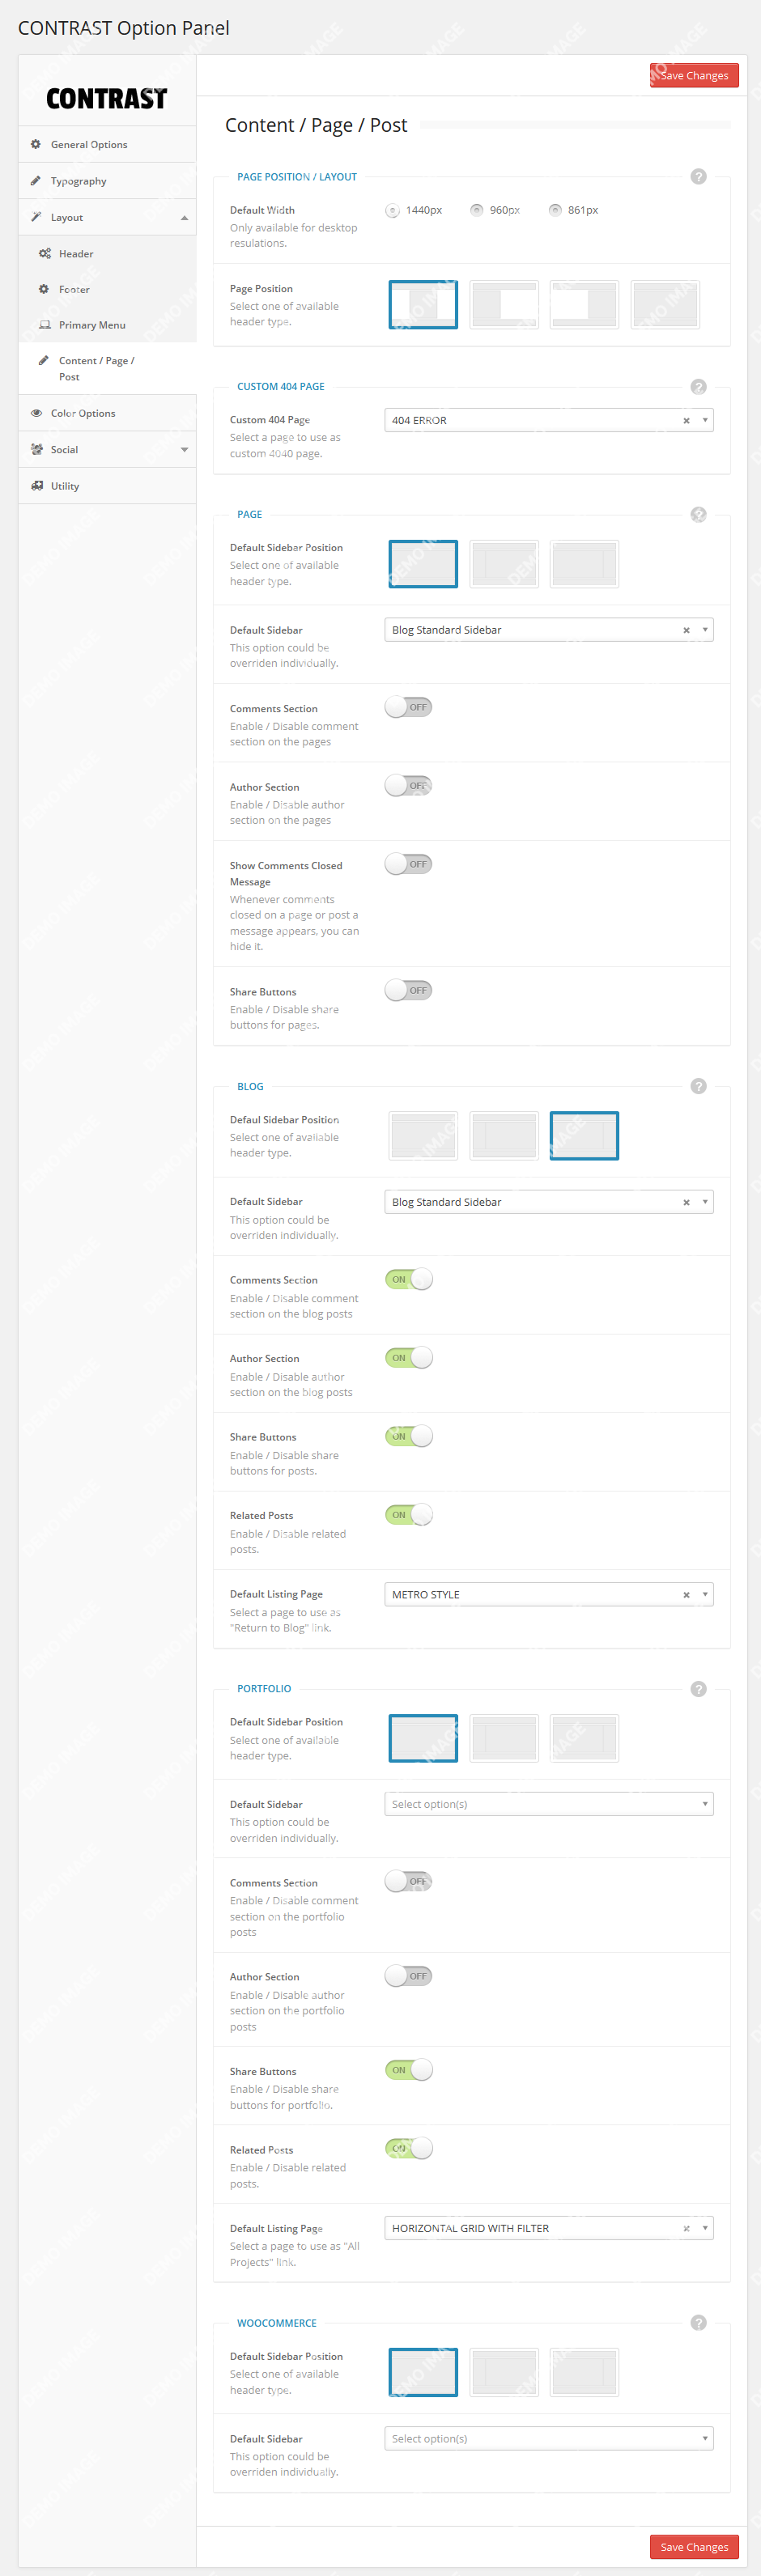This screenshot has height=2576, width=761.
Task: Enable Portfolio Comments Section
Action: pos(409,1882)
